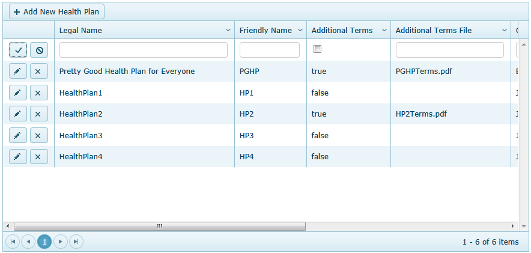
Task: Open the Friendly Name column dropdown
Action: click(x=300, y=30)
